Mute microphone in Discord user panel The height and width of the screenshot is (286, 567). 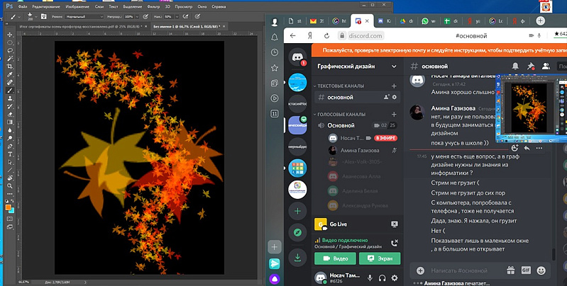coord(370,278)
